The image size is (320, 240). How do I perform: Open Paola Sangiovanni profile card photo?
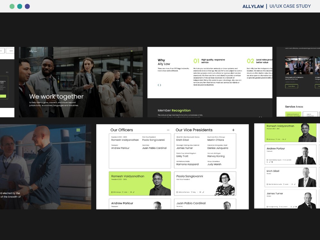(x=225, y=184)
